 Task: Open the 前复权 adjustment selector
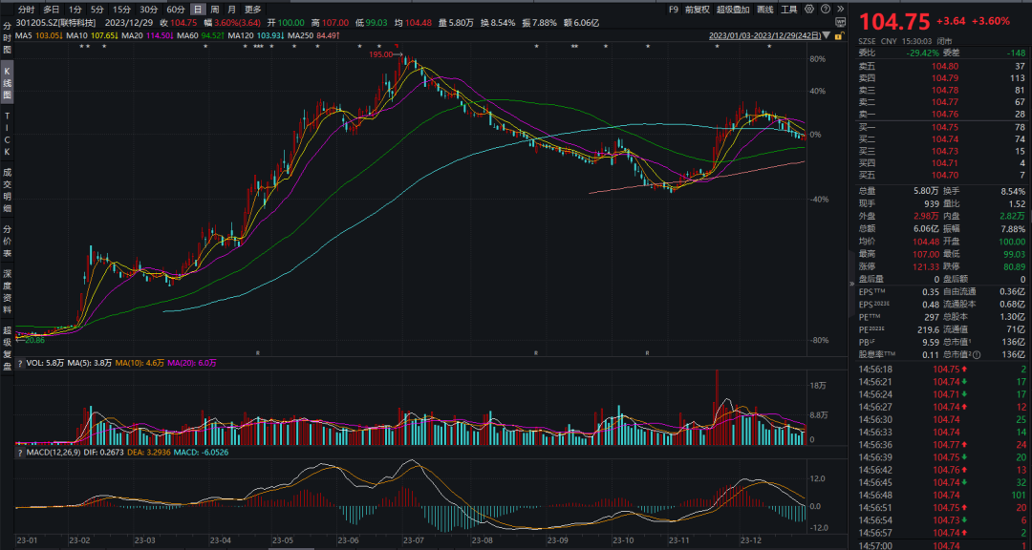click(x=697, y=10)
